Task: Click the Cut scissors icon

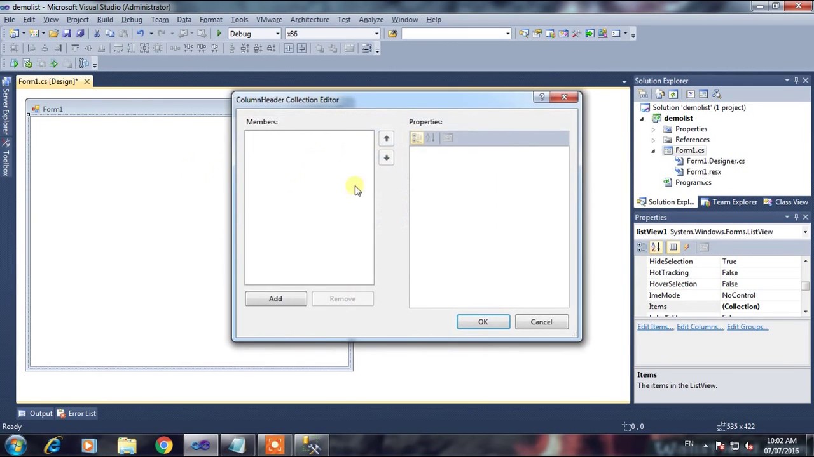Action: click(97, 34)
